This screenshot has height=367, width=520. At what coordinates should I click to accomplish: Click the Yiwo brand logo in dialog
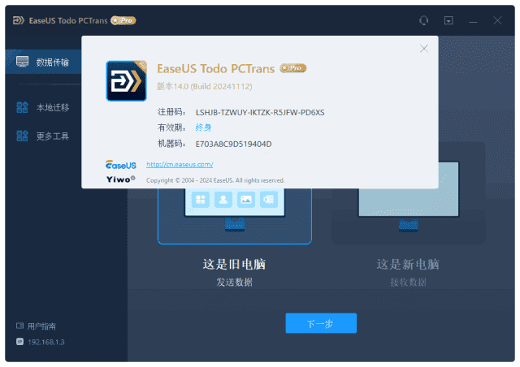(x=121, y=179)
